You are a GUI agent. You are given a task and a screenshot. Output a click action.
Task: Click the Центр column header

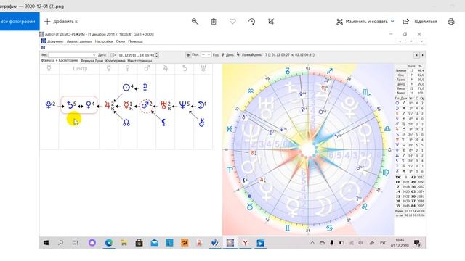point(80,69)
